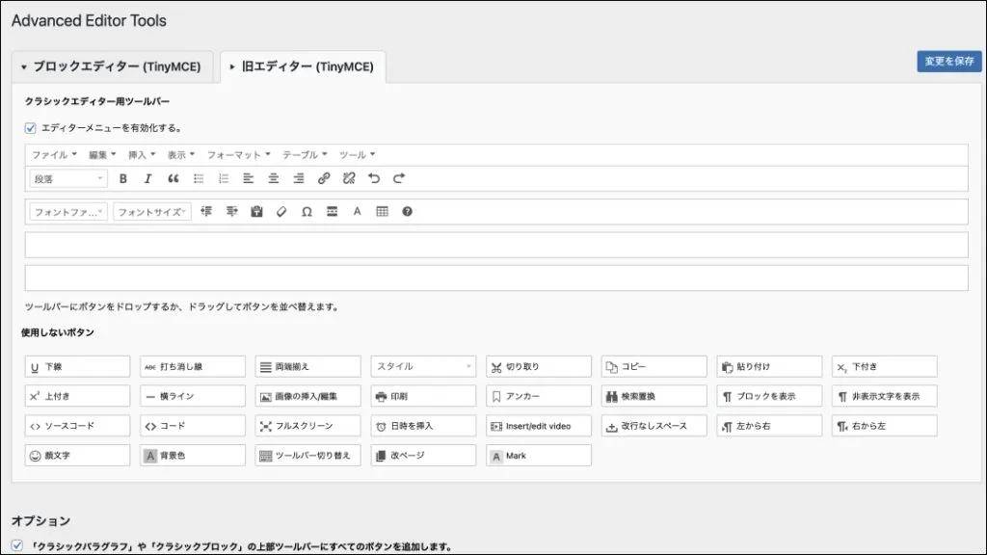
Task: Open the 編集 menu
Action: pos(102,155)
